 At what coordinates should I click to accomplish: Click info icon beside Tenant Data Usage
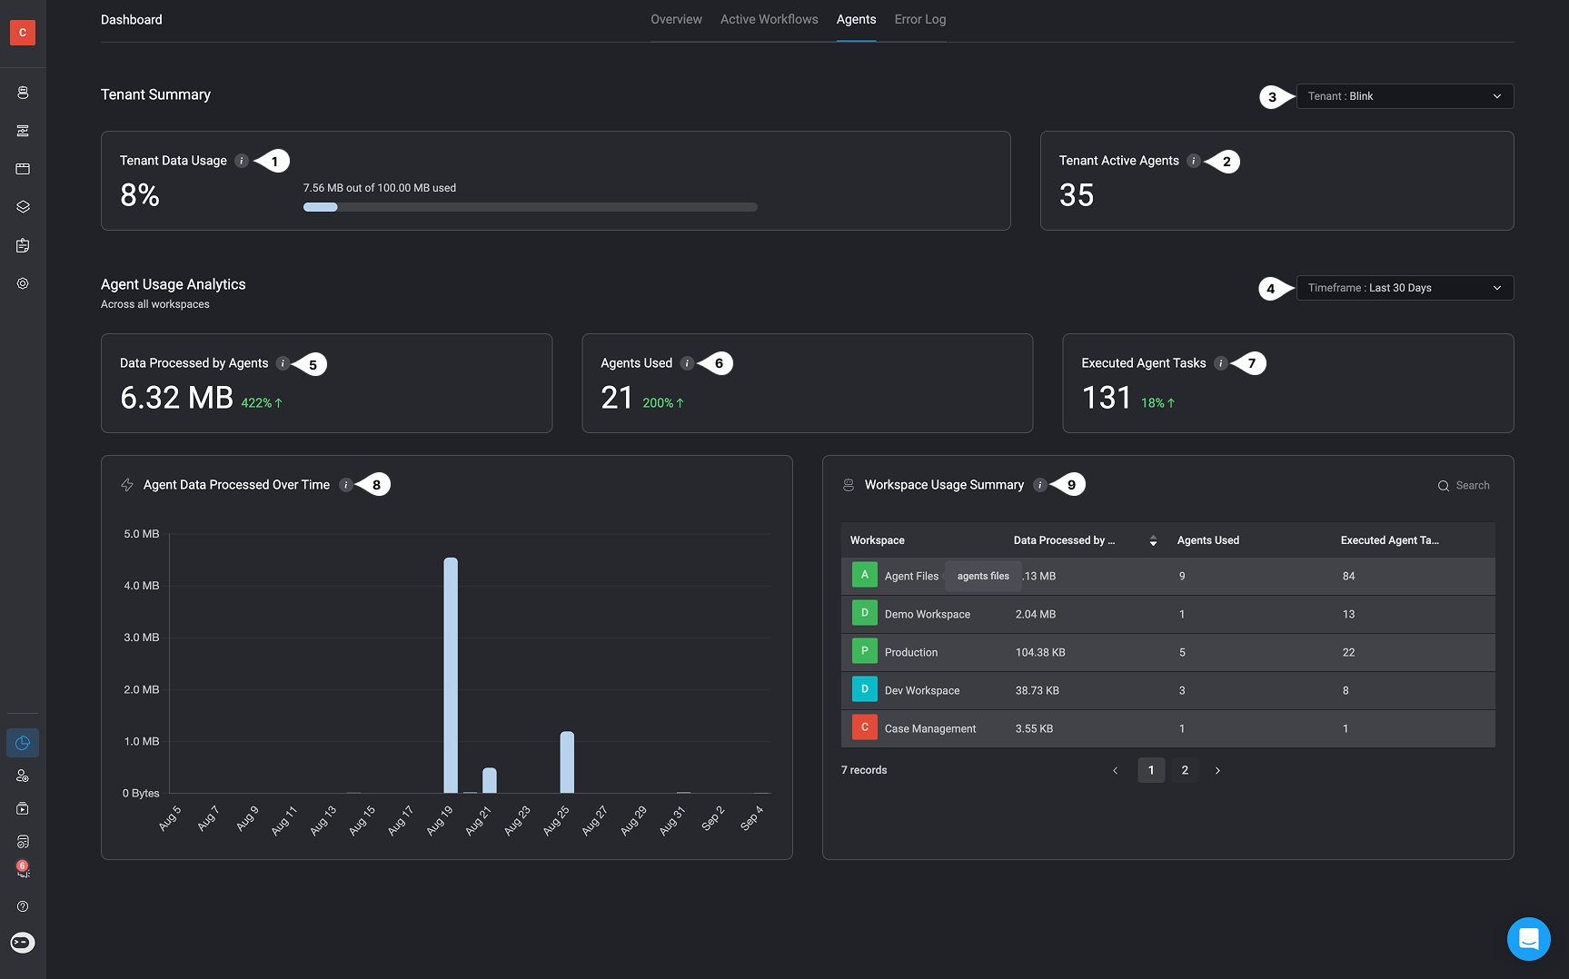(242, 161)
